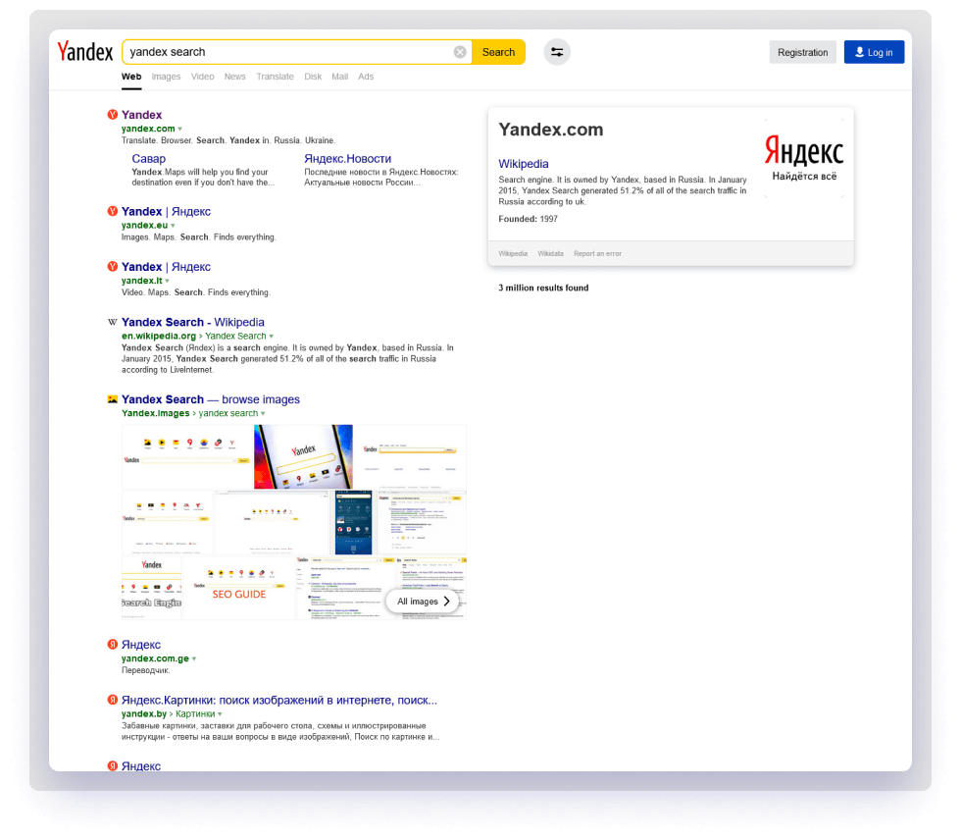Expand dropdown arrow next to yandex.com.ge
Viewport: 961px width, 840px height.
[x=194, y=658]
